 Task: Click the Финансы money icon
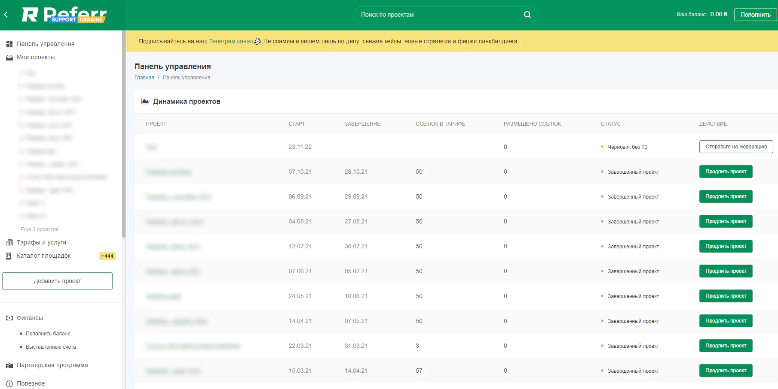click(9, 318)
